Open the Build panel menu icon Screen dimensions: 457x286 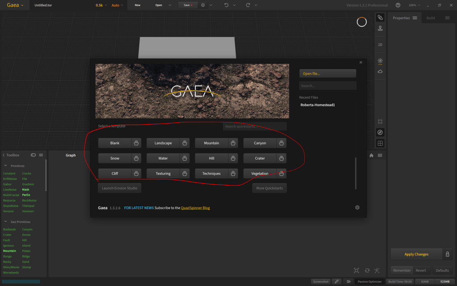click(447, 18)
